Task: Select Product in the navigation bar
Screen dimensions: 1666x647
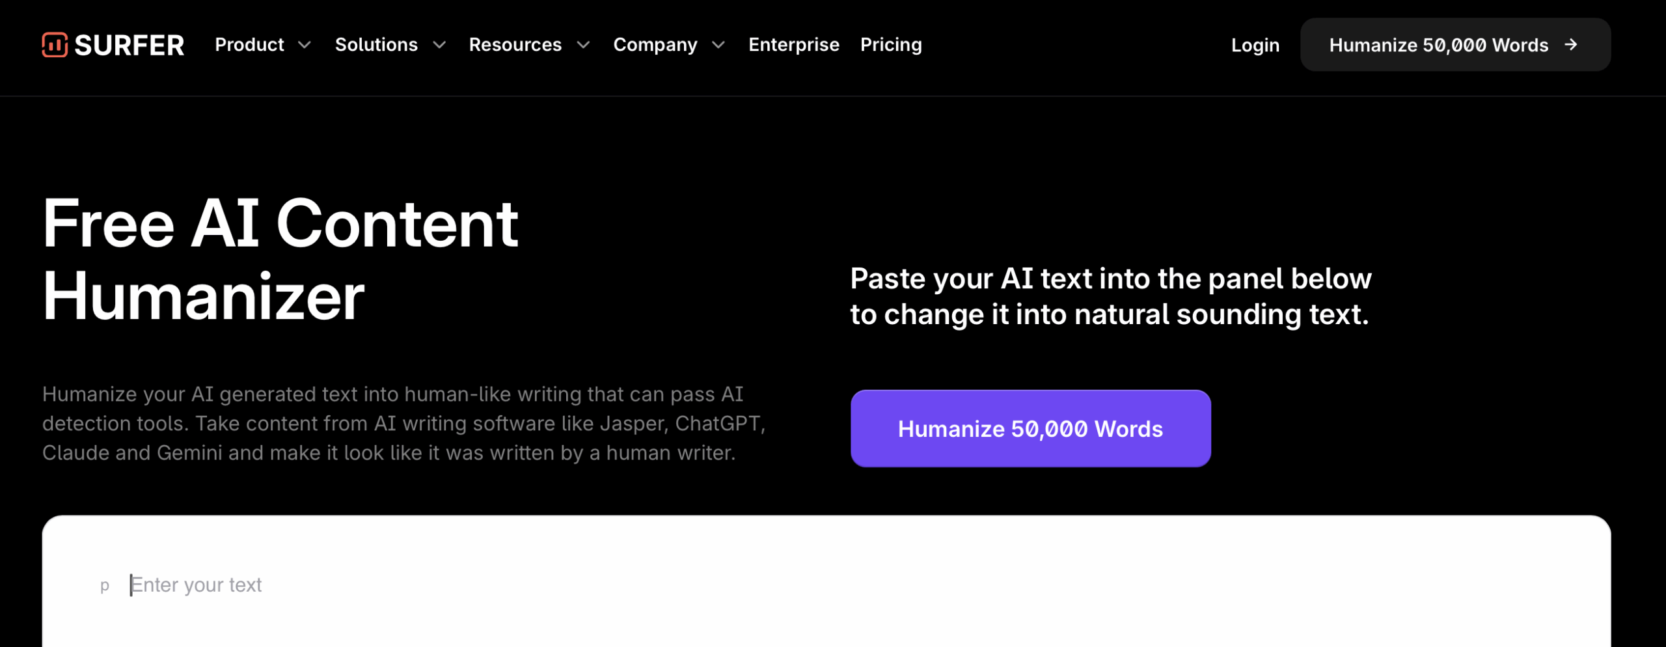Action: point(249,45)
